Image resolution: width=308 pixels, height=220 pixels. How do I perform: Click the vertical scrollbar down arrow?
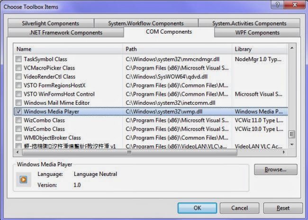click(x=292, y=145)
